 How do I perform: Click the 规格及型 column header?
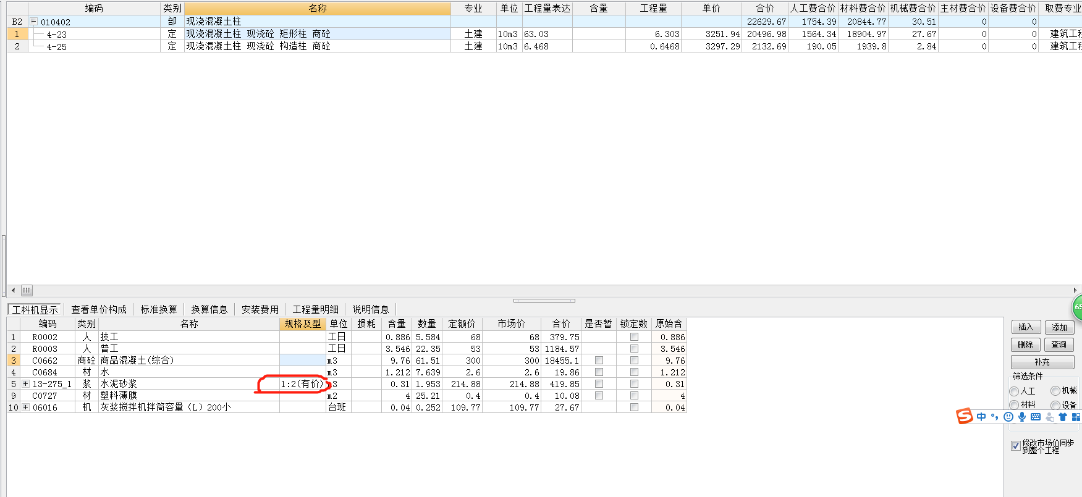tap(303, 324)
